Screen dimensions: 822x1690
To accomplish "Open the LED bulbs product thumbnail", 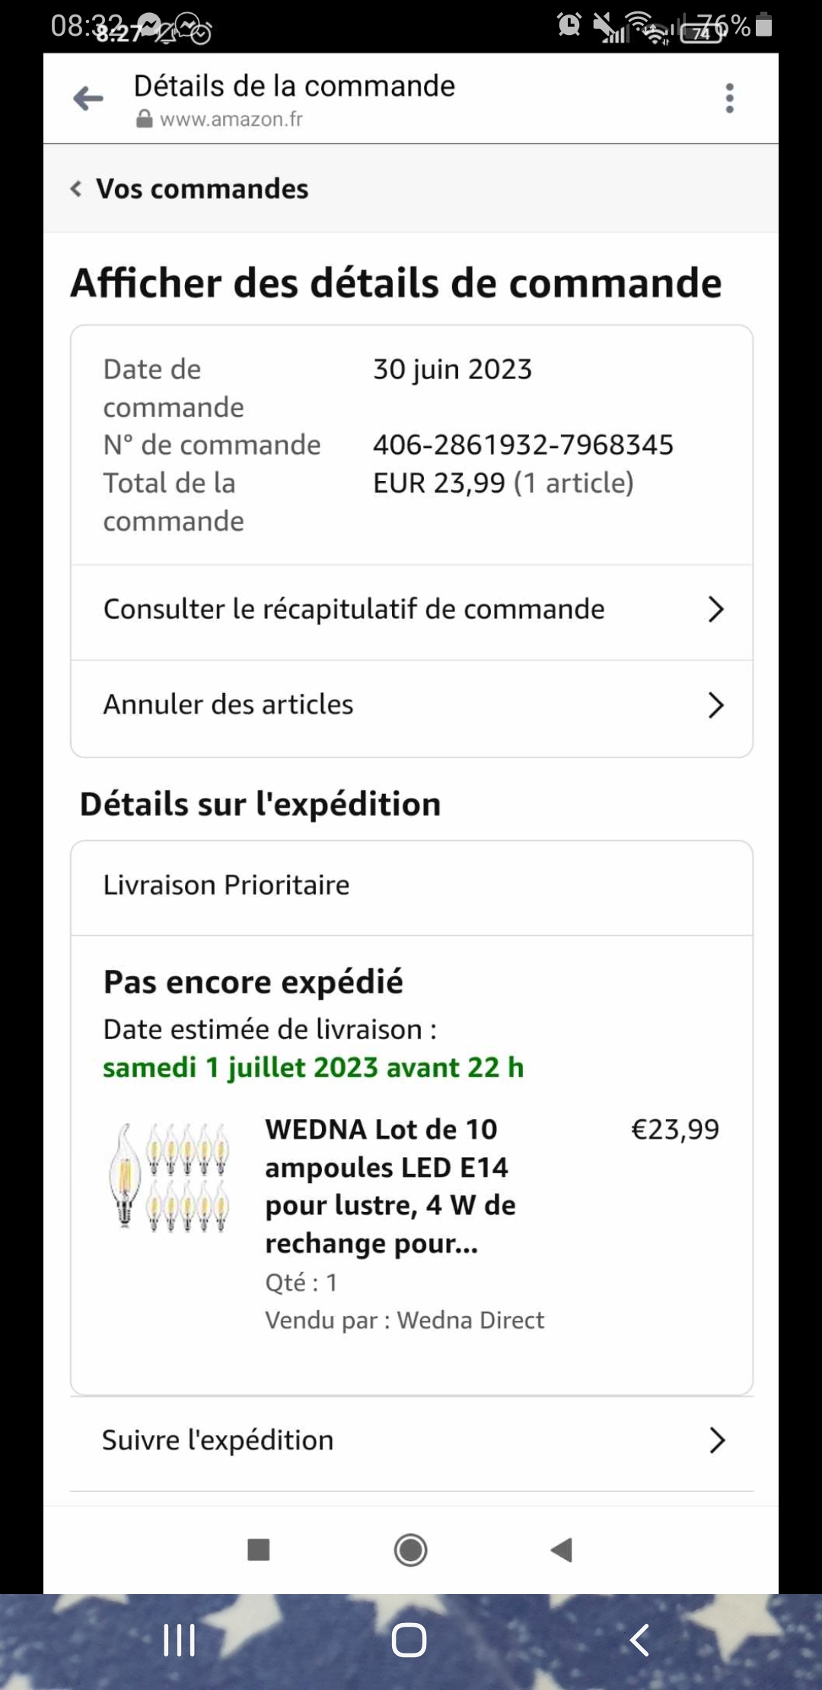I will pos(169,1177).
